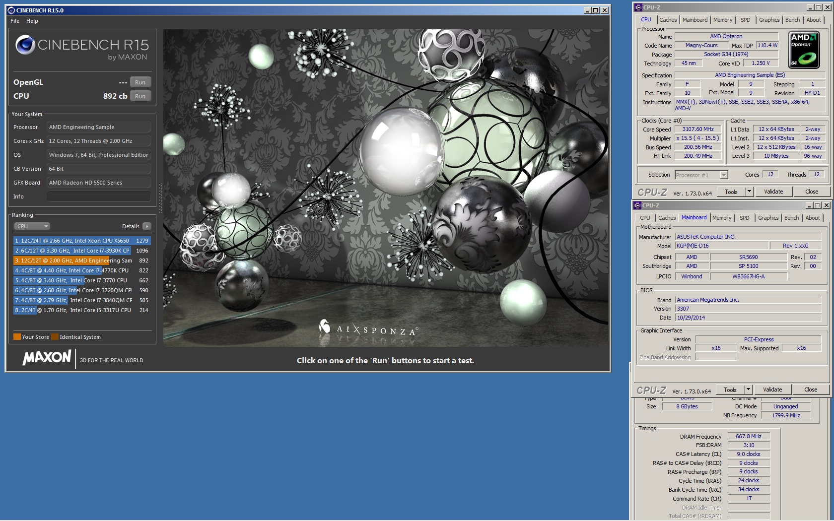This screenshot has width=834, height=521.
Task: Switch to Caches tab in second CPU-Z
Action: point(667,218)
